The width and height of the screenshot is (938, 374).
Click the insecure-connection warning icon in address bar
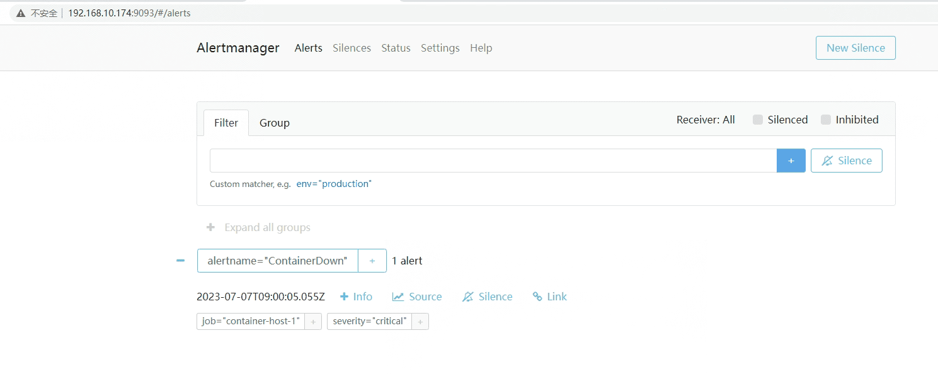[21, 13]
